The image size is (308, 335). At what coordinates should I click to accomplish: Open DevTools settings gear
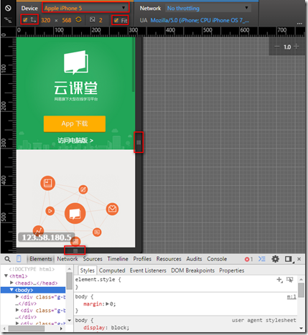tap(275, 259)
